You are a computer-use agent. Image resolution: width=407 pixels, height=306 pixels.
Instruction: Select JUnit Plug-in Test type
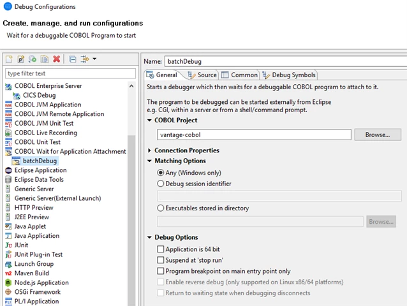coord(38,254)
